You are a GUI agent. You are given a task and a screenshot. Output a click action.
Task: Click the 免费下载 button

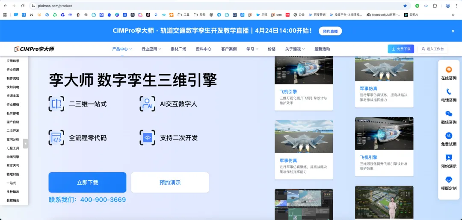pos(401,49)
